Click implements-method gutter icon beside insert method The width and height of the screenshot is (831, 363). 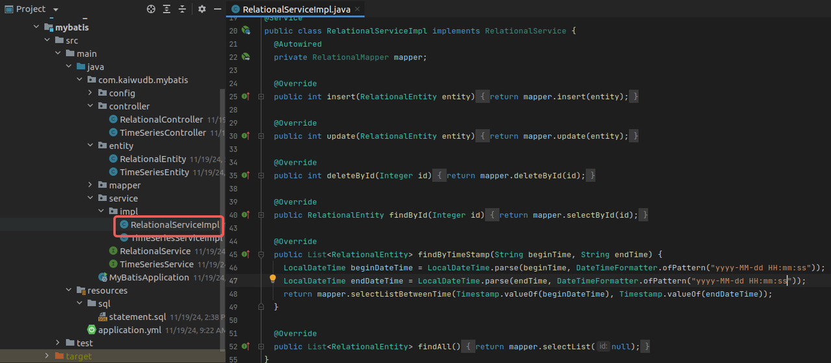[246, 97]
